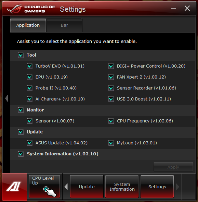Viewport: 198px width, 202px height.
Task: Switch to the Bar tab
Action: tap(64, 25)
